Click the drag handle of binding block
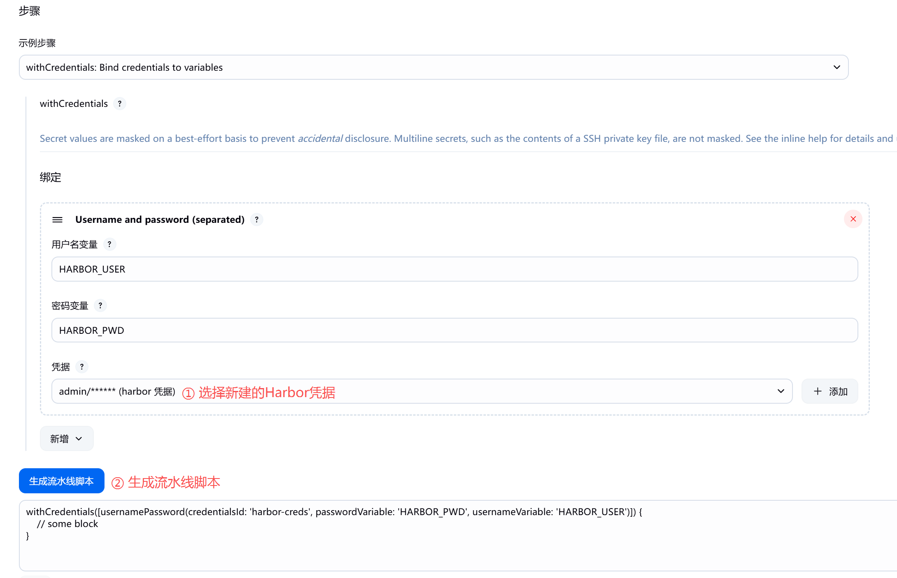Image resolution: width=897 pixels, height=578 pixels. pyautogui.click(x=58, y=220)
